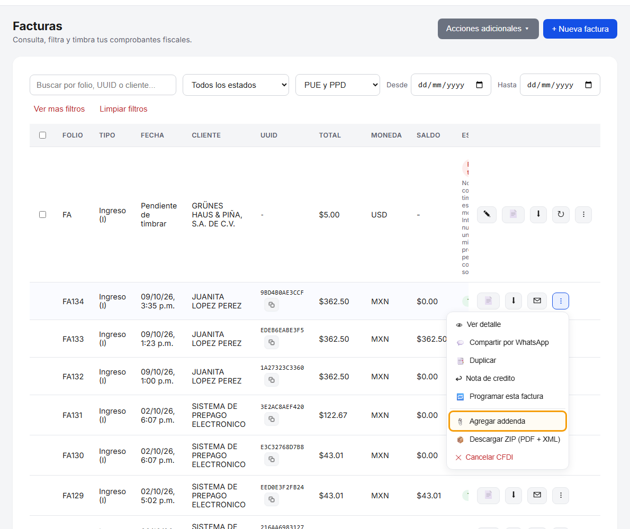
Task: Open the PDF document icon for the pending FA invoice
Action: tap(513, 214)
